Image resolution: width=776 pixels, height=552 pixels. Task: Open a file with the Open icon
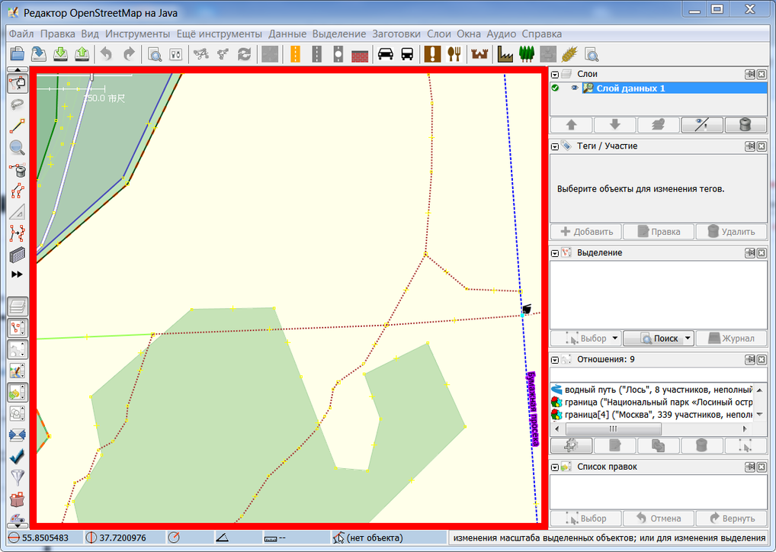(17, 54)
